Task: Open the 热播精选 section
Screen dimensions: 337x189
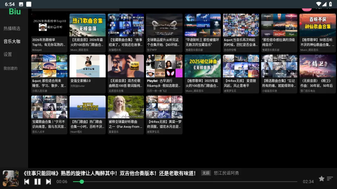Action: tap(12, 28)
